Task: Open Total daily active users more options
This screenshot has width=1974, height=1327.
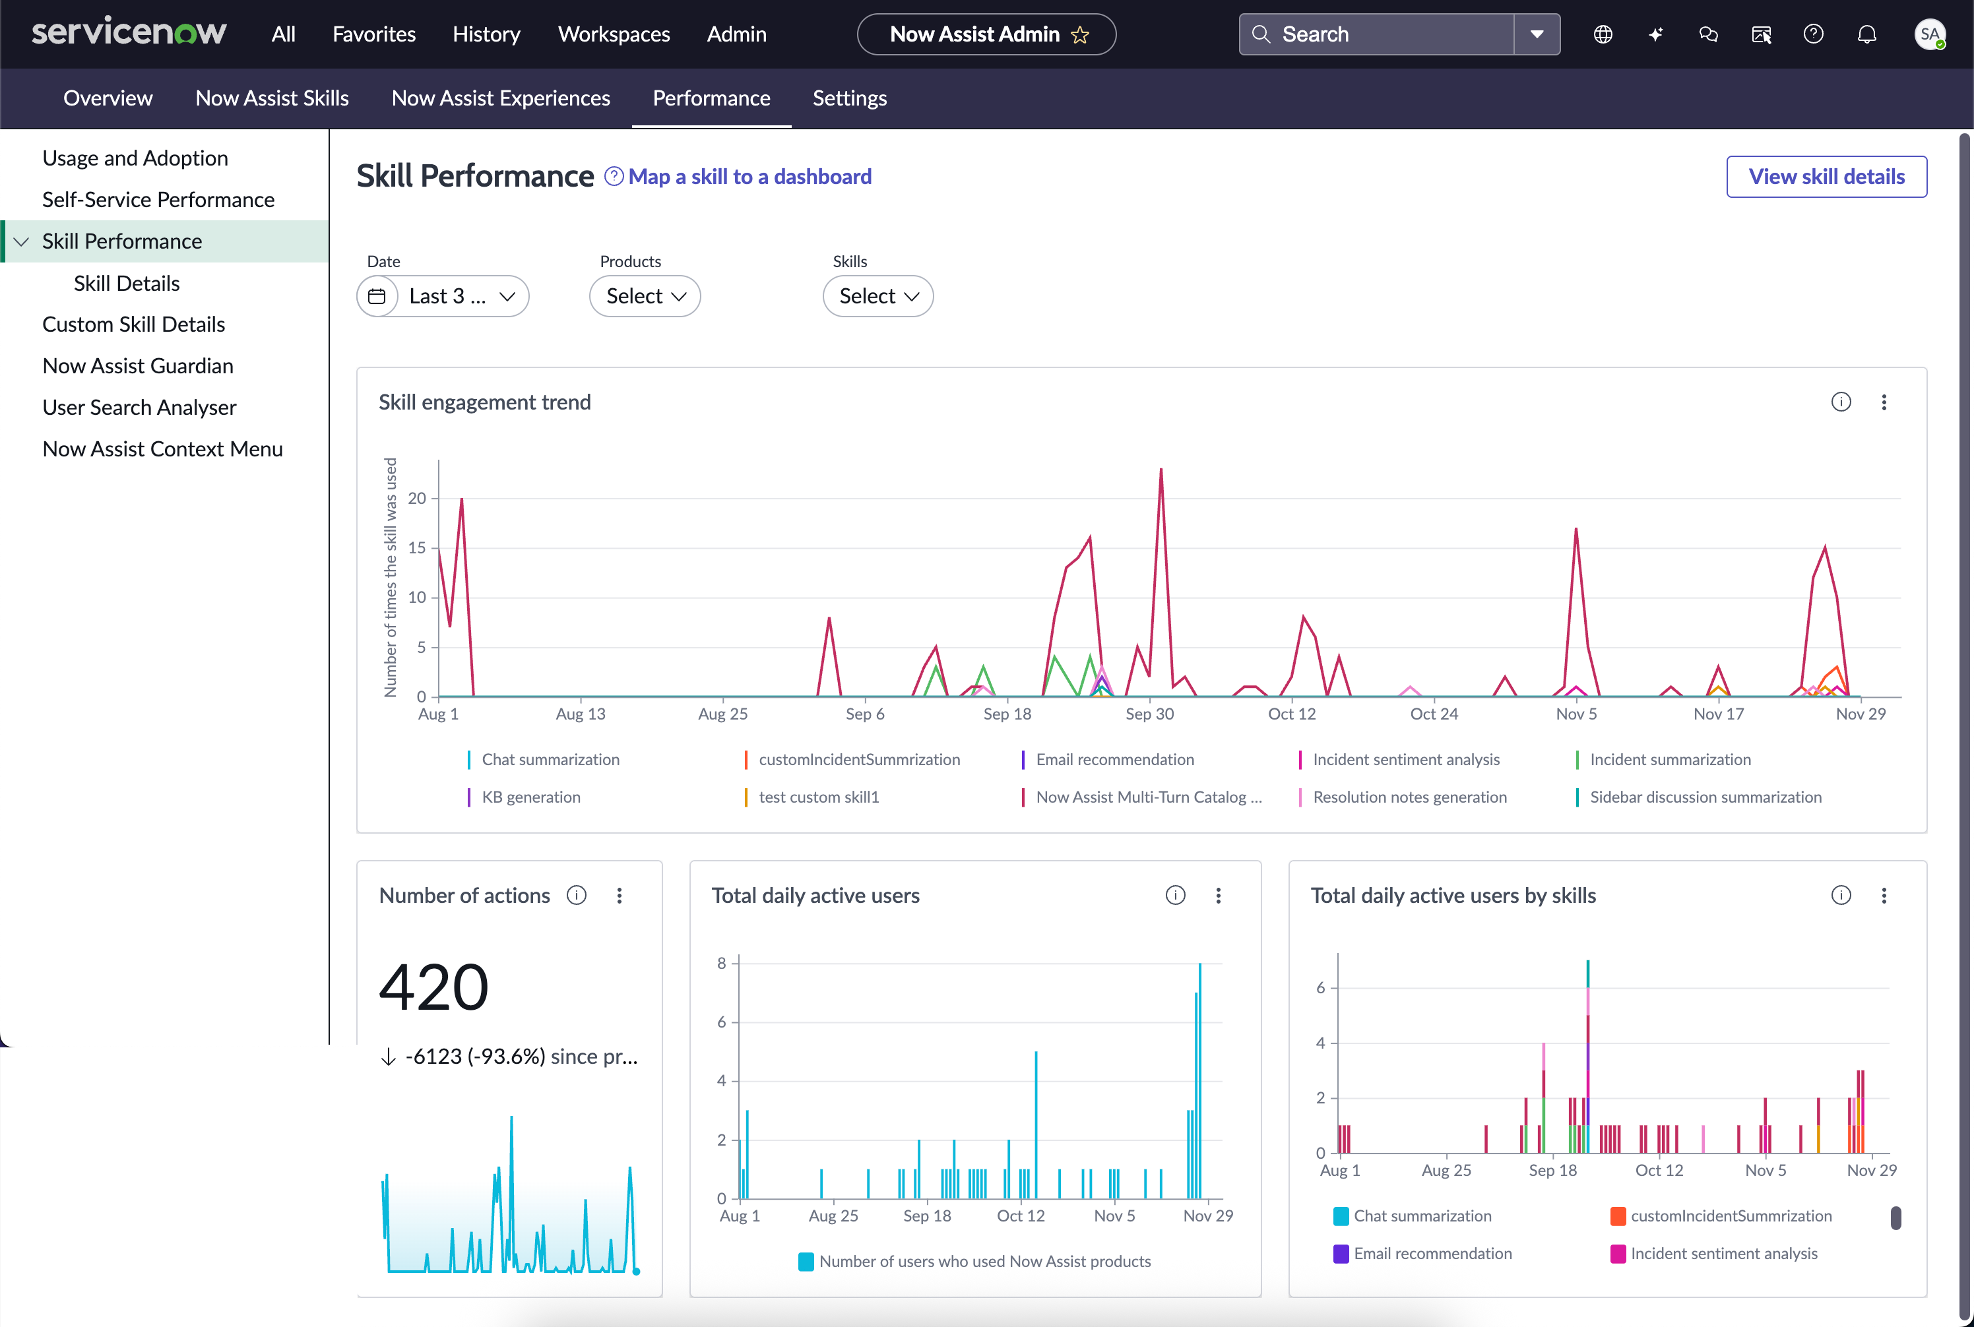Action: (1219, 896)
